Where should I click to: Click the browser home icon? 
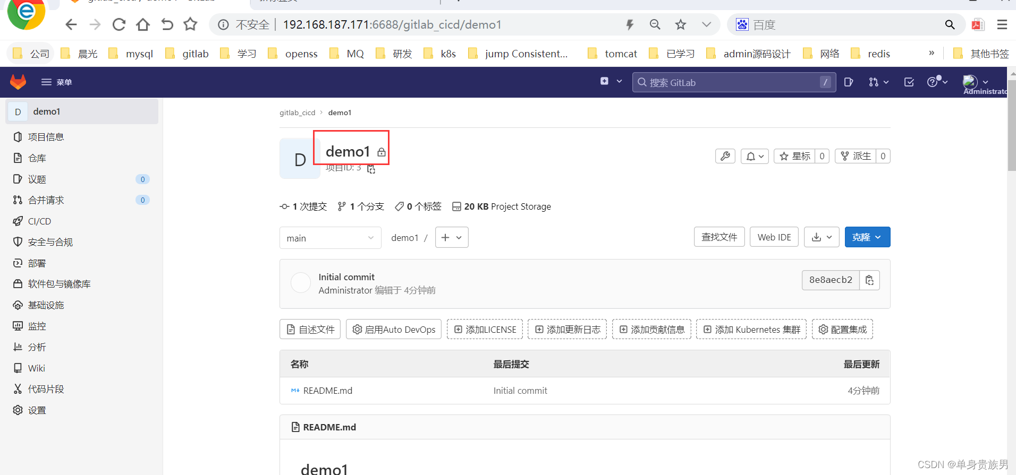(x=143, y=24)
